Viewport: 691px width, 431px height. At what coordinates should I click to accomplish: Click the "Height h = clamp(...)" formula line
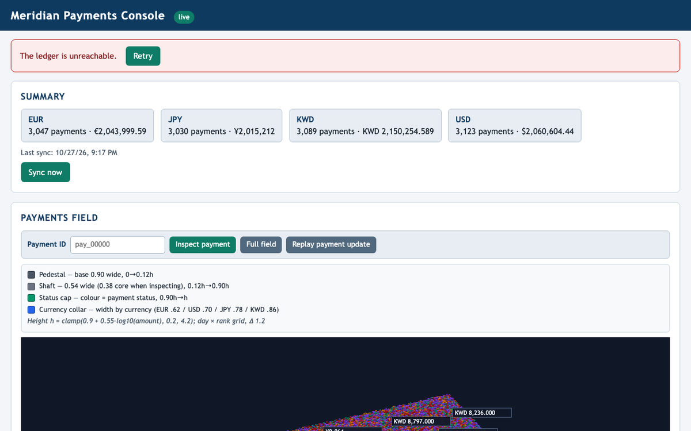146,321
